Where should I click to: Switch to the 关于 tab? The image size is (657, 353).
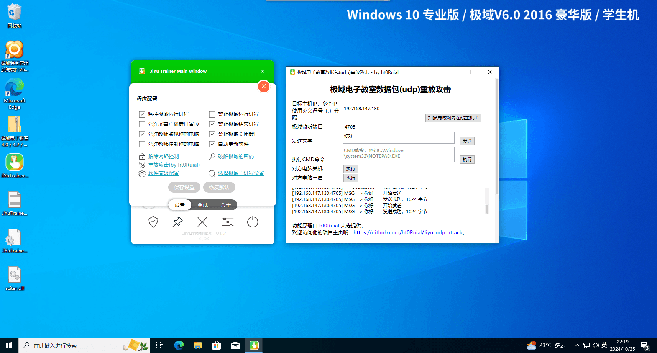(225, 205)
